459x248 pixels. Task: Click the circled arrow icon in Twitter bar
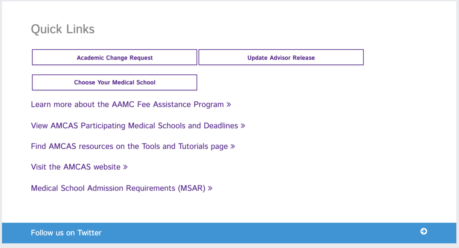423,231
